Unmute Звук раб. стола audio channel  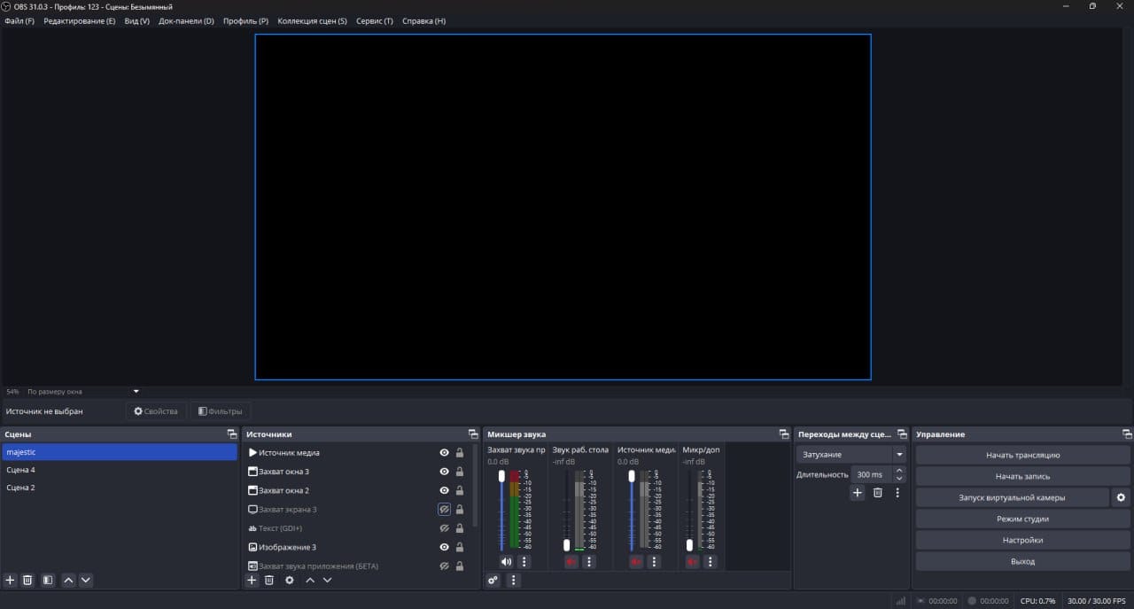pyautogui.click(x=571, y=561)
